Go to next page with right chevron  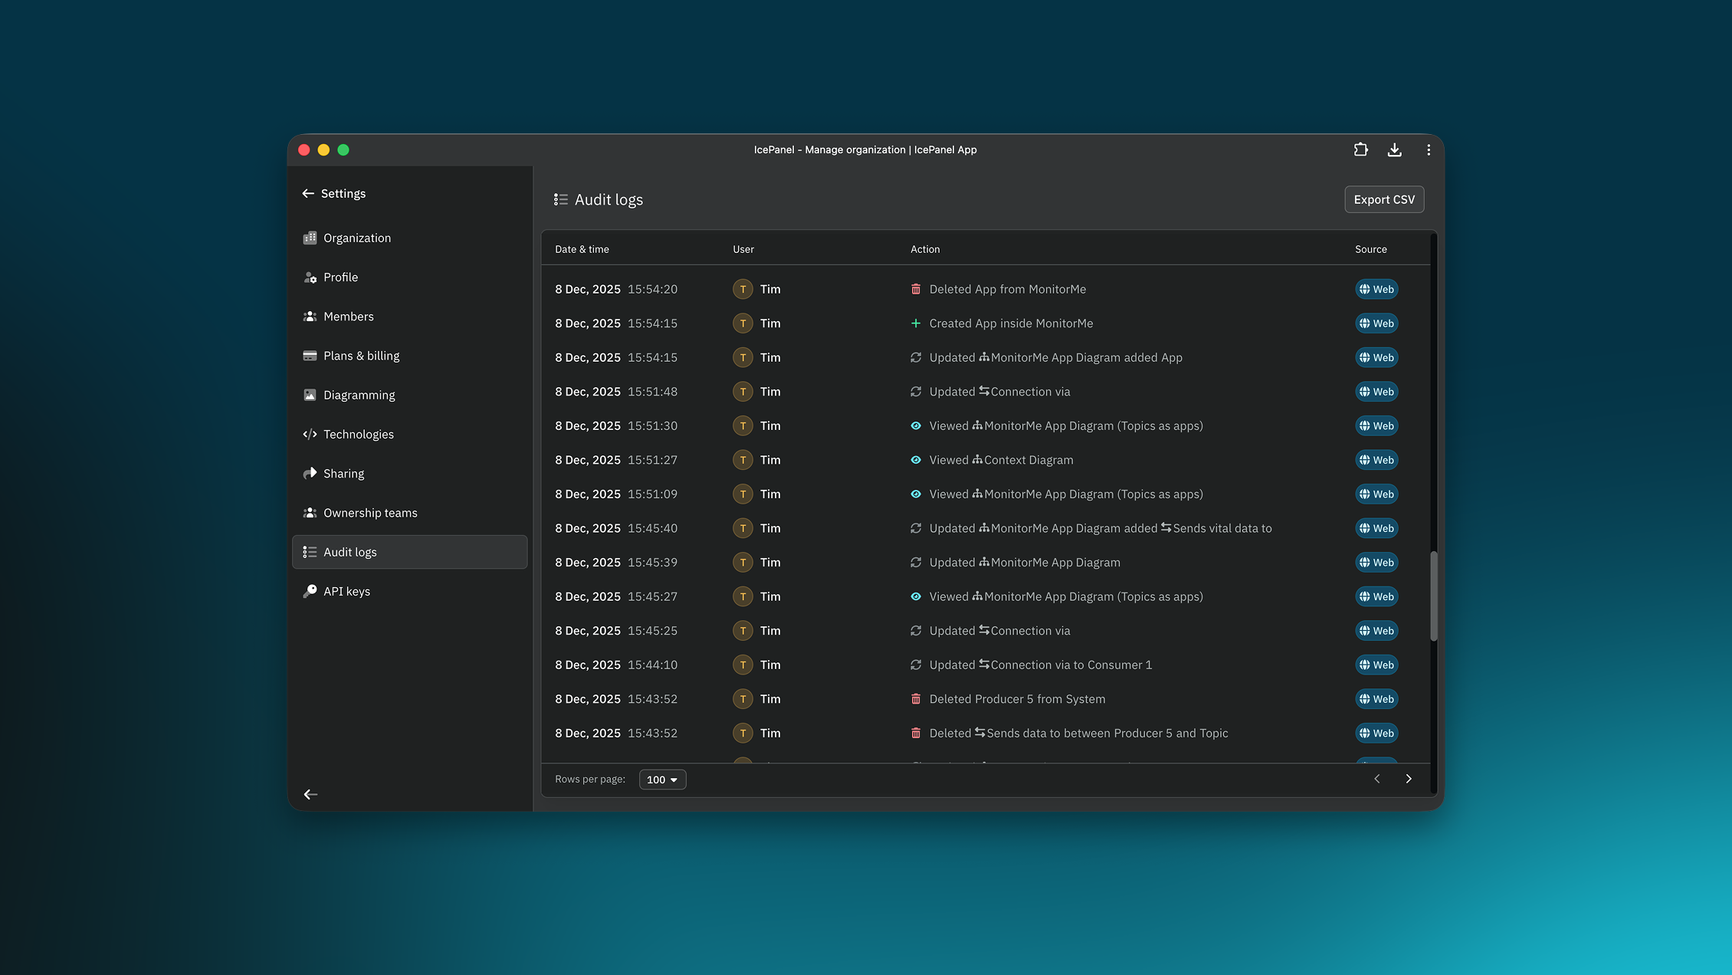pos(1409,778)
